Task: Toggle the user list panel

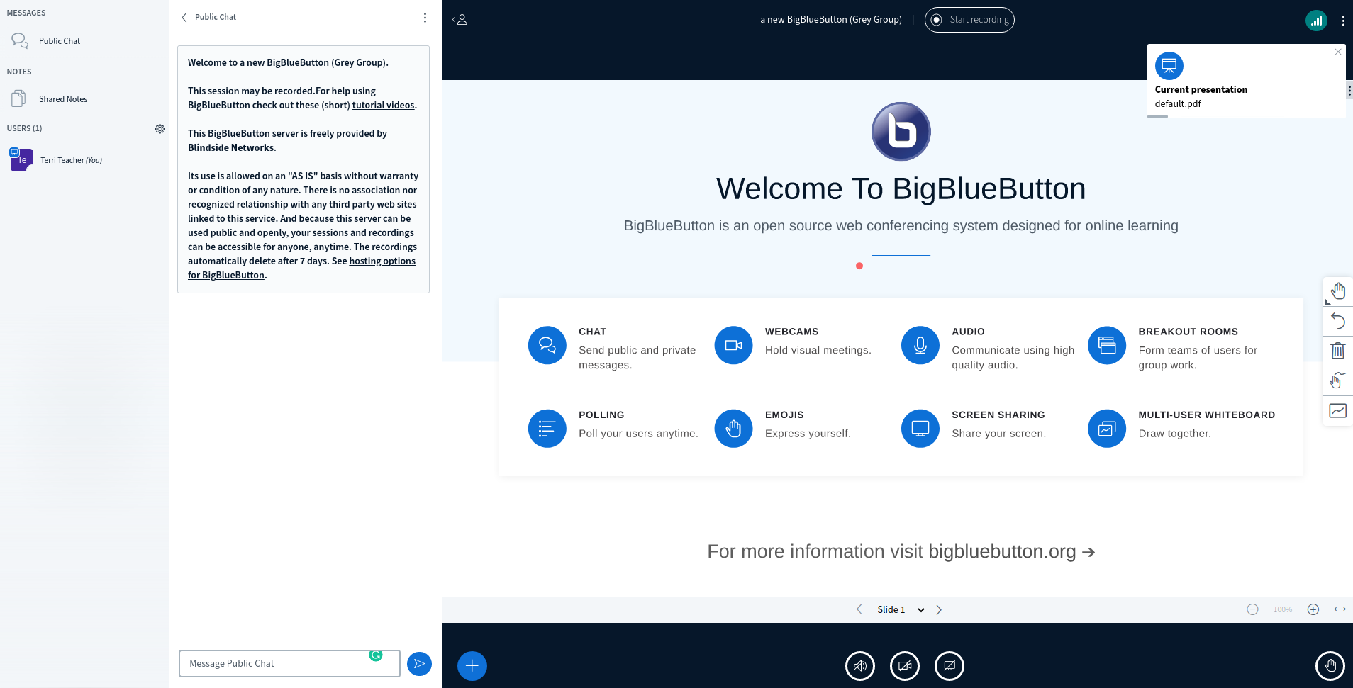Action: tap(460, 20)
